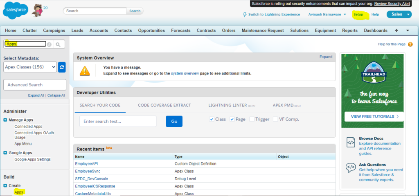The image size is (419, 196).
Task: Click the top global search field
Action: [95, 11]
